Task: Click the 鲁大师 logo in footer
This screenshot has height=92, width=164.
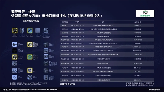Action: point(7,90)
